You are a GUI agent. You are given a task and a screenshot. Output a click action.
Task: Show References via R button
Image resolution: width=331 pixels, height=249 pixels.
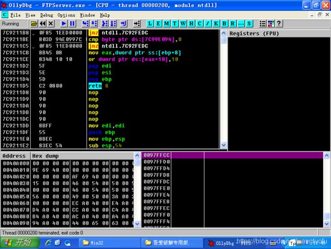pos(232,23)
